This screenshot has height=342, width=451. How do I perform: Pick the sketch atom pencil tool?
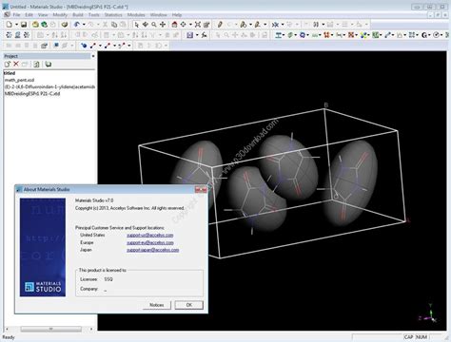pos(220,25)
